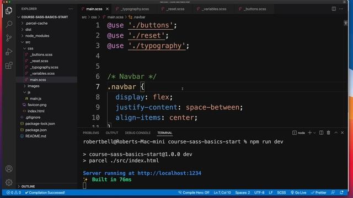Open the feedback icon in status bar
Screen dimensions: 353x198
(x=333, y=193)
